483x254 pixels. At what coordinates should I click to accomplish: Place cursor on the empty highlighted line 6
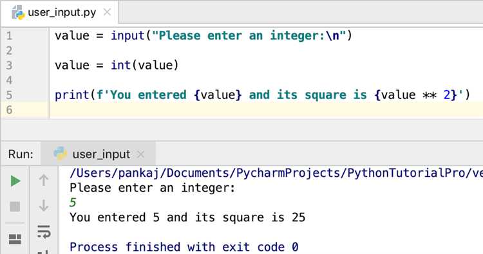coord(265,110)
